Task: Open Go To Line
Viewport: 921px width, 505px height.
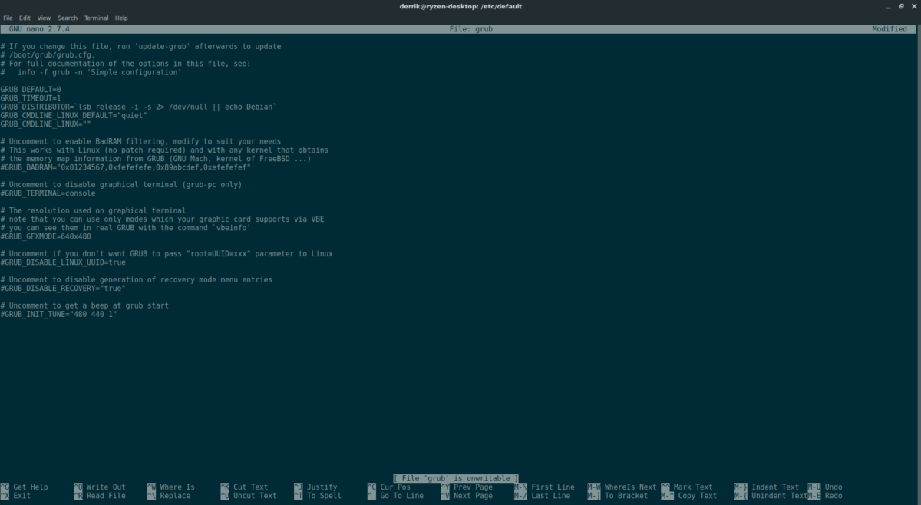Action: [401, 496]
